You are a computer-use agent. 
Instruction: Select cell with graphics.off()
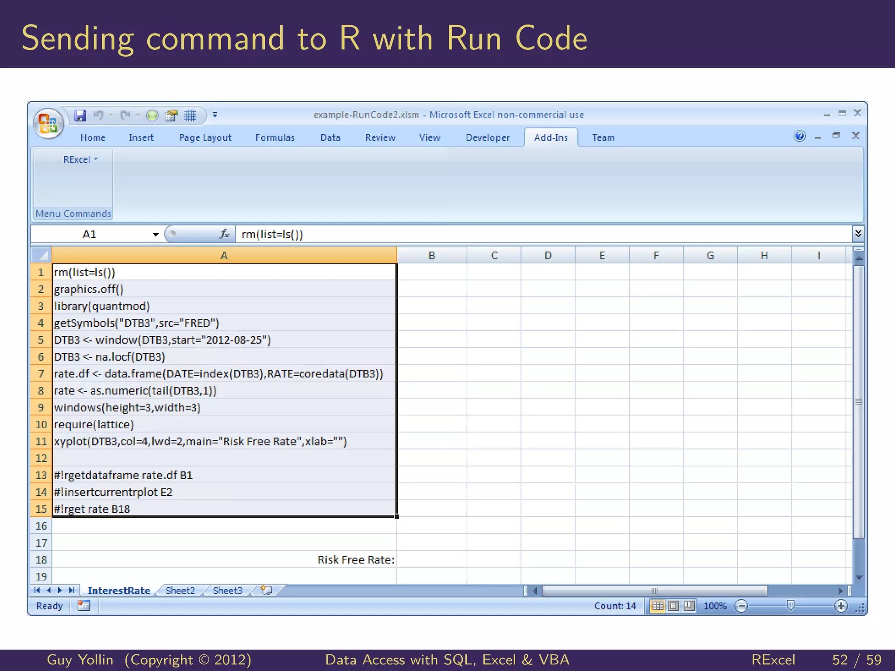(x=224, y=289)
